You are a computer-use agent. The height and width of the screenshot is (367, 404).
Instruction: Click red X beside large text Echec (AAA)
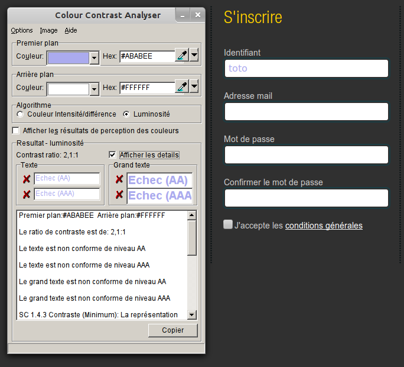(x=119, y=194)
